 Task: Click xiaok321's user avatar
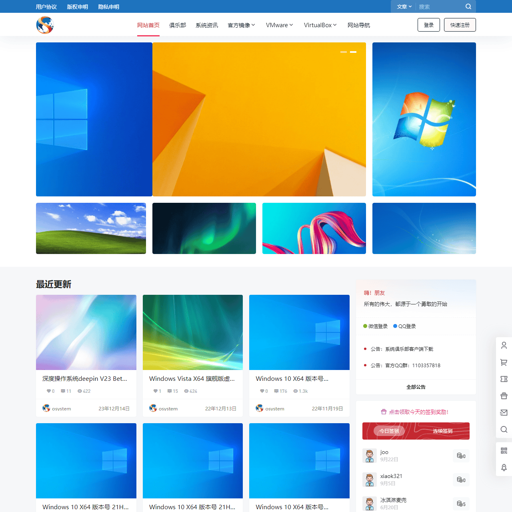tap(370, 480)
